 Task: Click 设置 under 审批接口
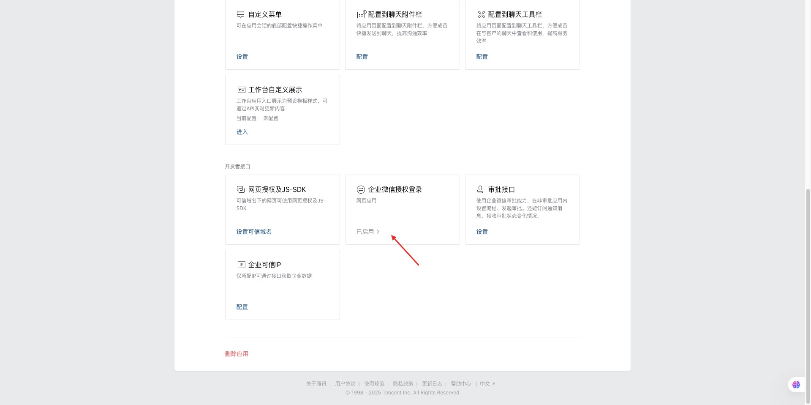pyautogui.click(x=482, y=232)
